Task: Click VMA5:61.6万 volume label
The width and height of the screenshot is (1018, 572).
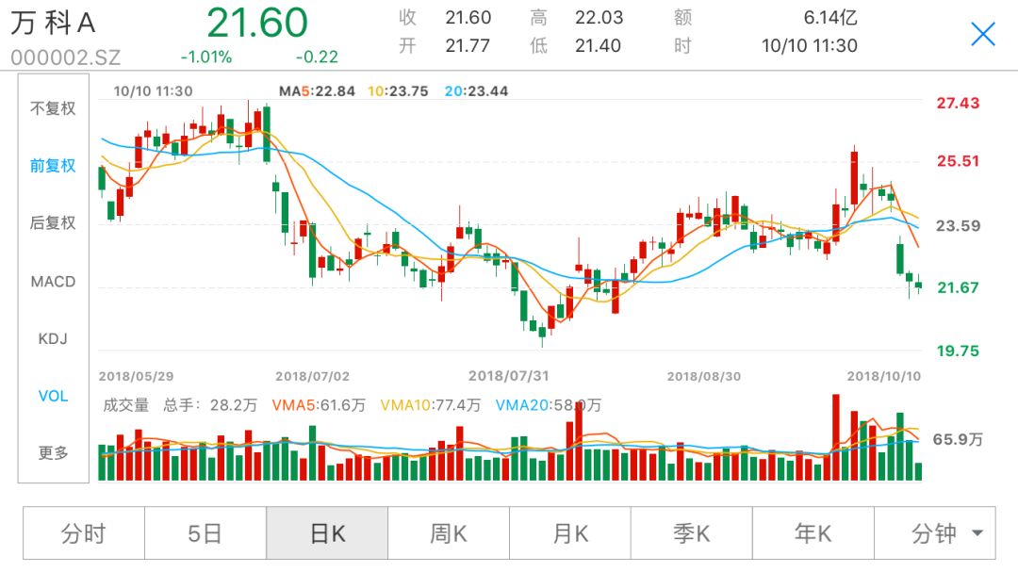Action: click(x=319, y=405)
